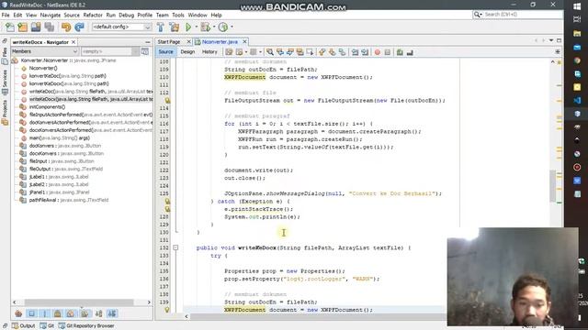Open the Profile Project dropdown arrow

[232, 27]
